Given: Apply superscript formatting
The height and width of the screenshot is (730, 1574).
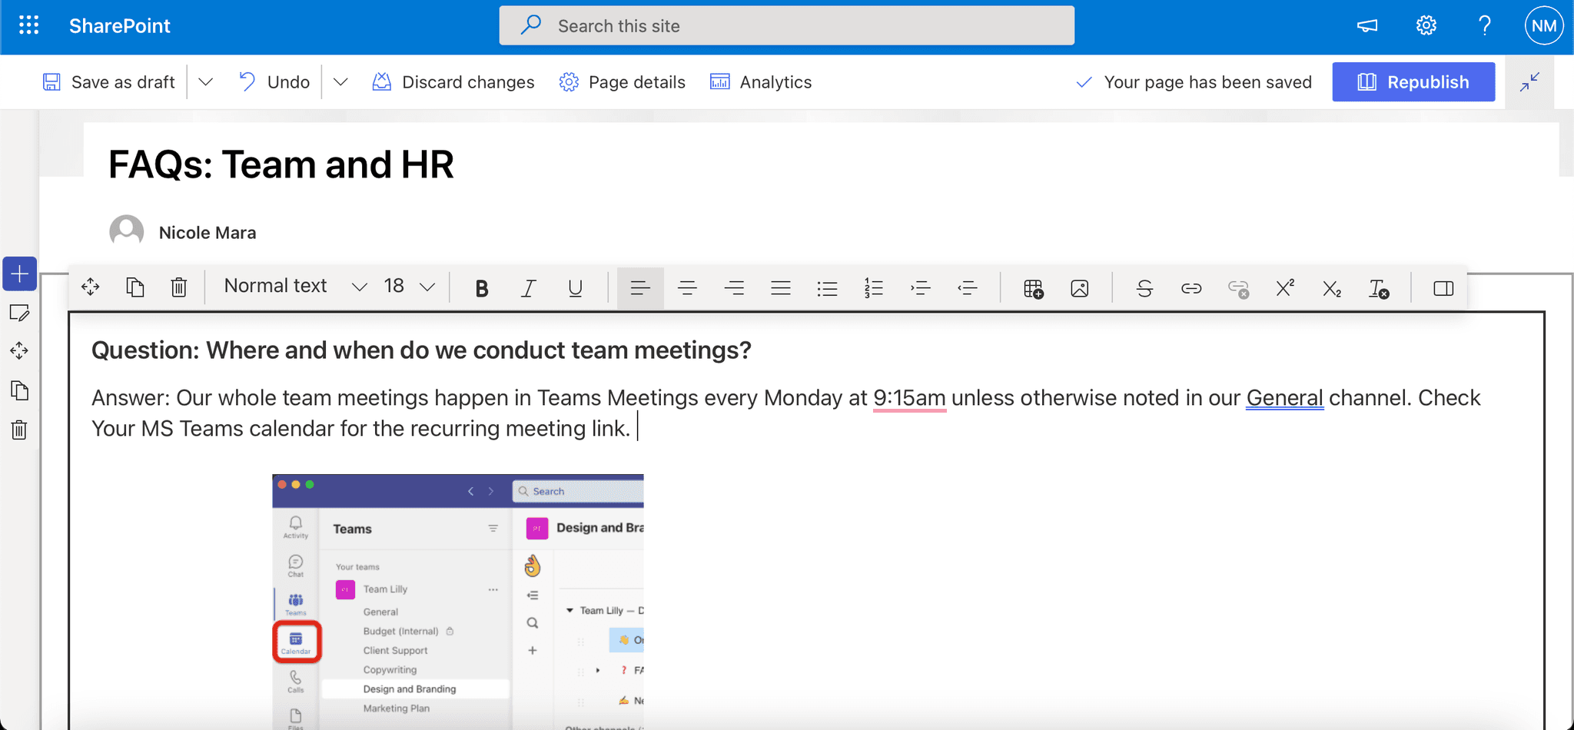Looking at the screenshot, I should pyautogui.click(x=1285, y=288).
